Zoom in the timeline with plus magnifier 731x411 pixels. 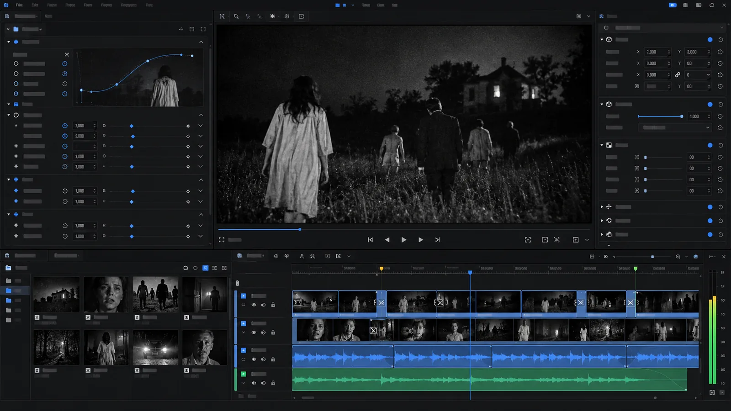(x=678, y=257)
